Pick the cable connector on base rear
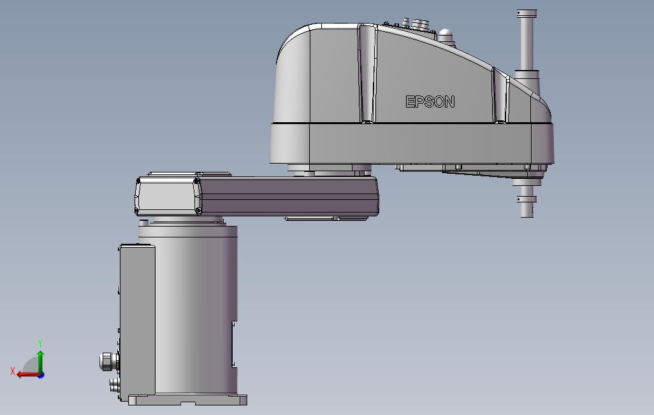654x415 pixels. [x=108, y=362]
